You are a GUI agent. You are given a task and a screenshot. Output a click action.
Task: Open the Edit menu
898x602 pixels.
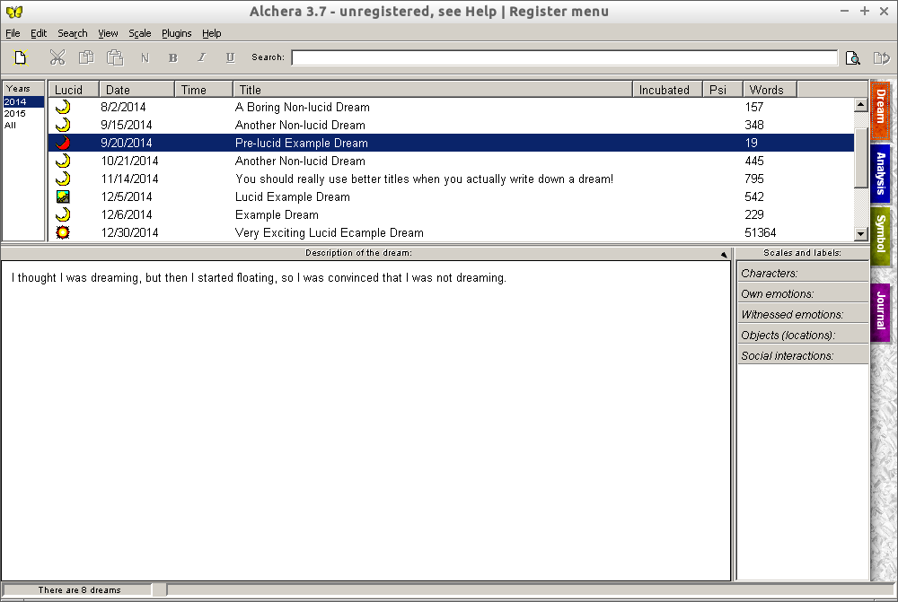(x=39, y=33)
